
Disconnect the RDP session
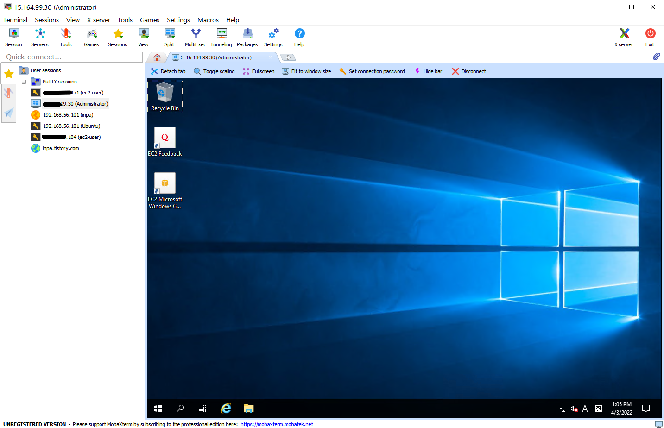469,71
